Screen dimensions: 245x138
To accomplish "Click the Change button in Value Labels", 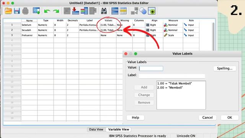I will coord(144,95).
